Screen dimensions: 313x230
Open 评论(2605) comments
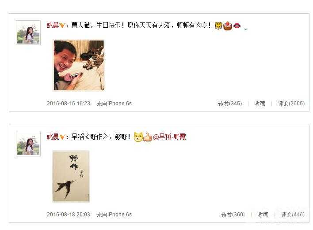point(291,104)
